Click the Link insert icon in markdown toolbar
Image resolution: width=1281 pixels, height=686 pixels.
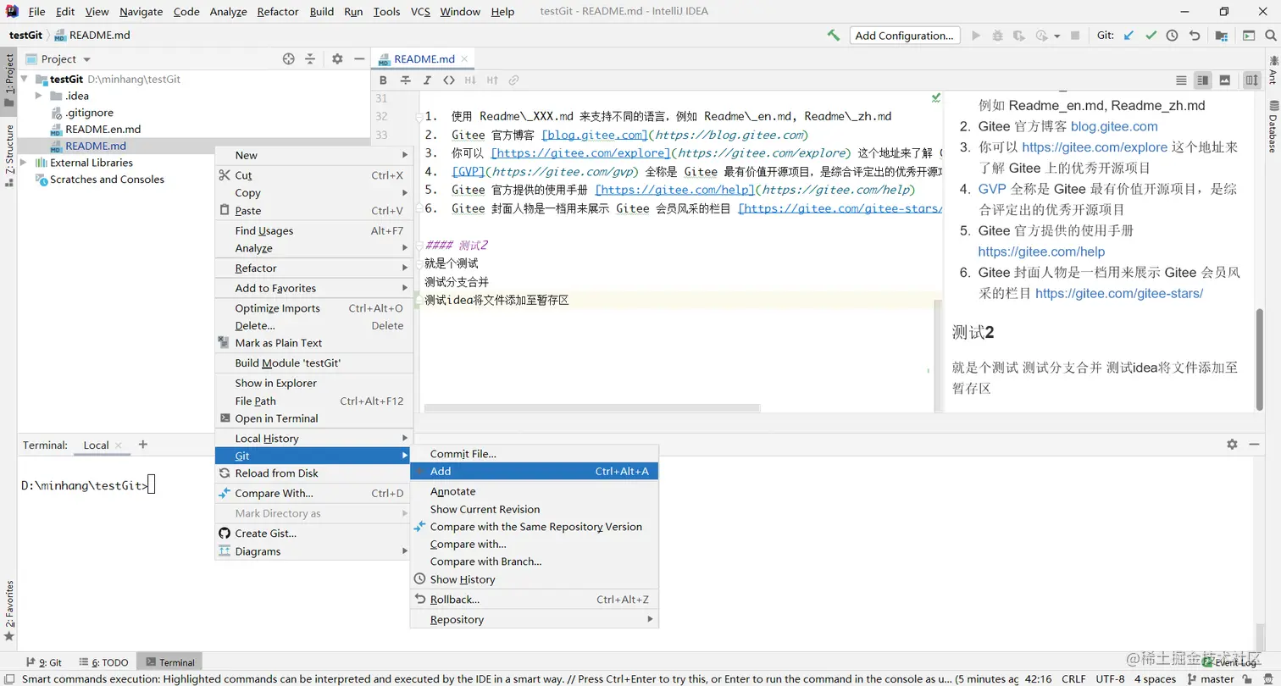pyautogui.click(x=513, y=80)
